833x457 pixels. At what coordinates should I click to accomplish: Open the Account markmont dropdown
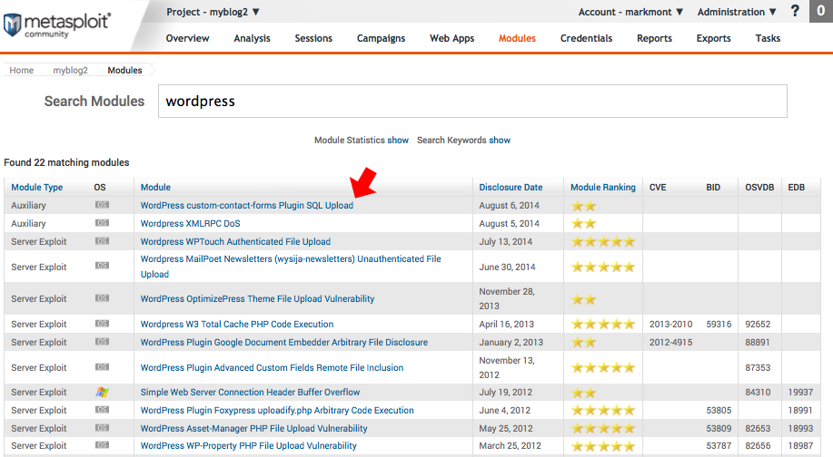tap(631, 12)
